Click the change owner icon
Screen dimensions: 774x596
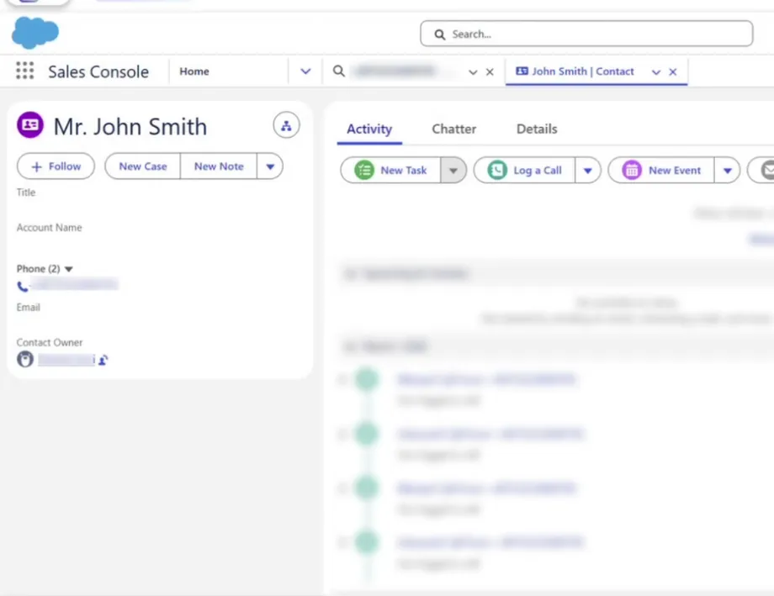coord(103,360)
